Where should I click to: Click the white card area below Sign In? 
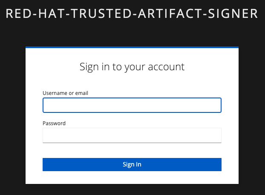pos(132,178)
